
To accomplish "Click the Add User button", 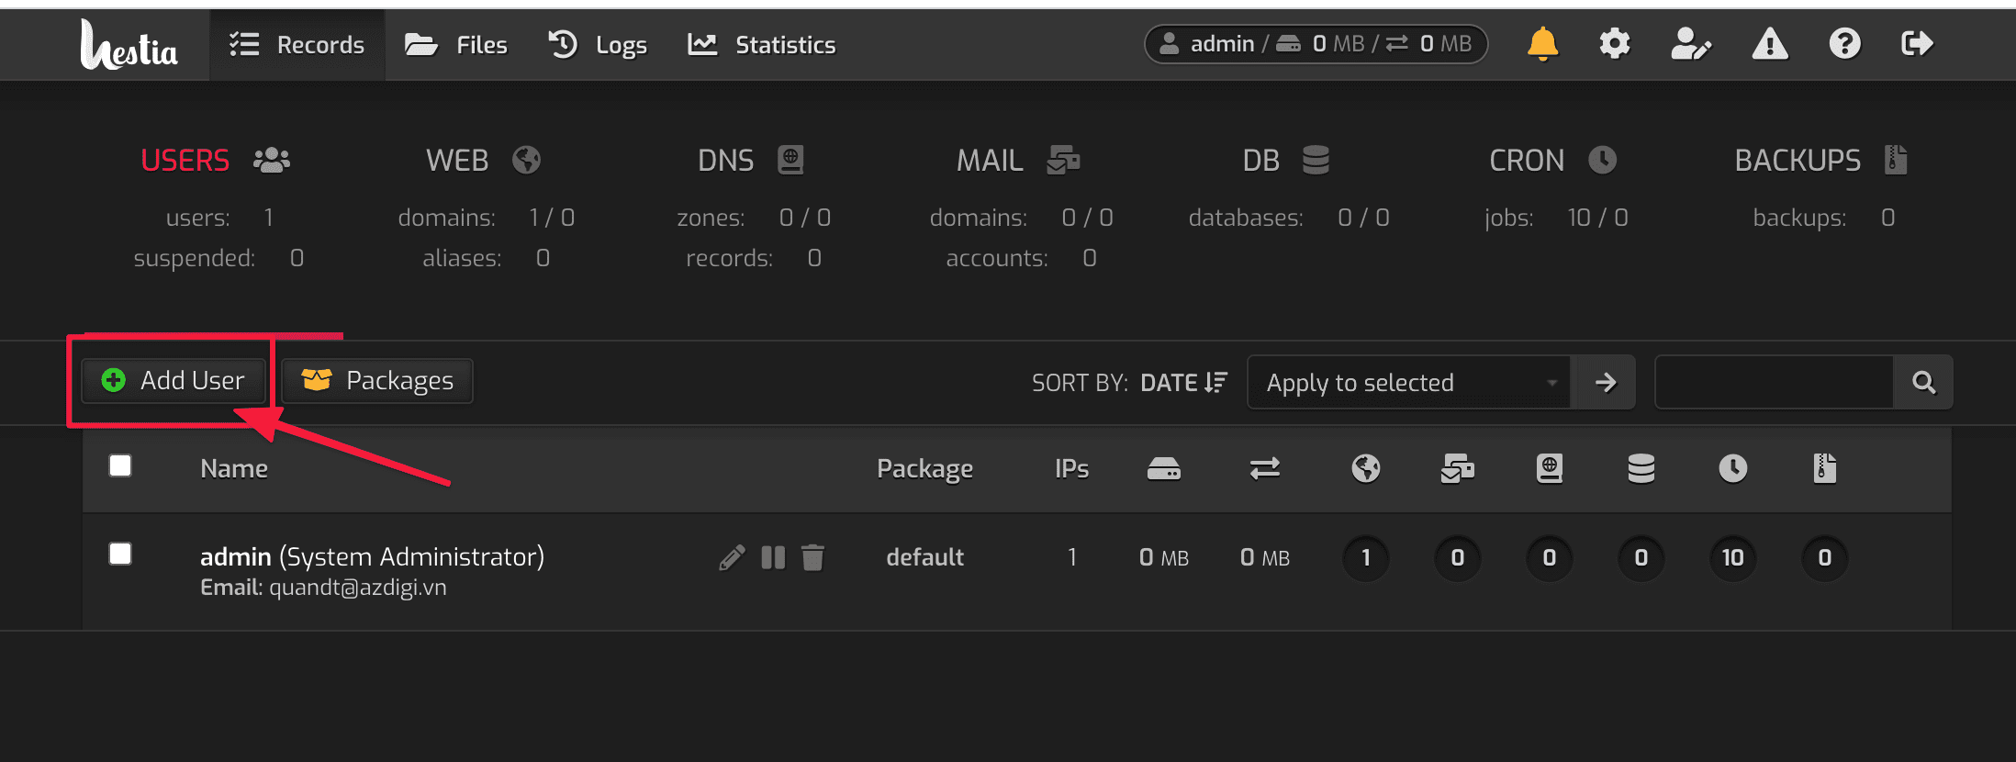I will coord(174,381).
